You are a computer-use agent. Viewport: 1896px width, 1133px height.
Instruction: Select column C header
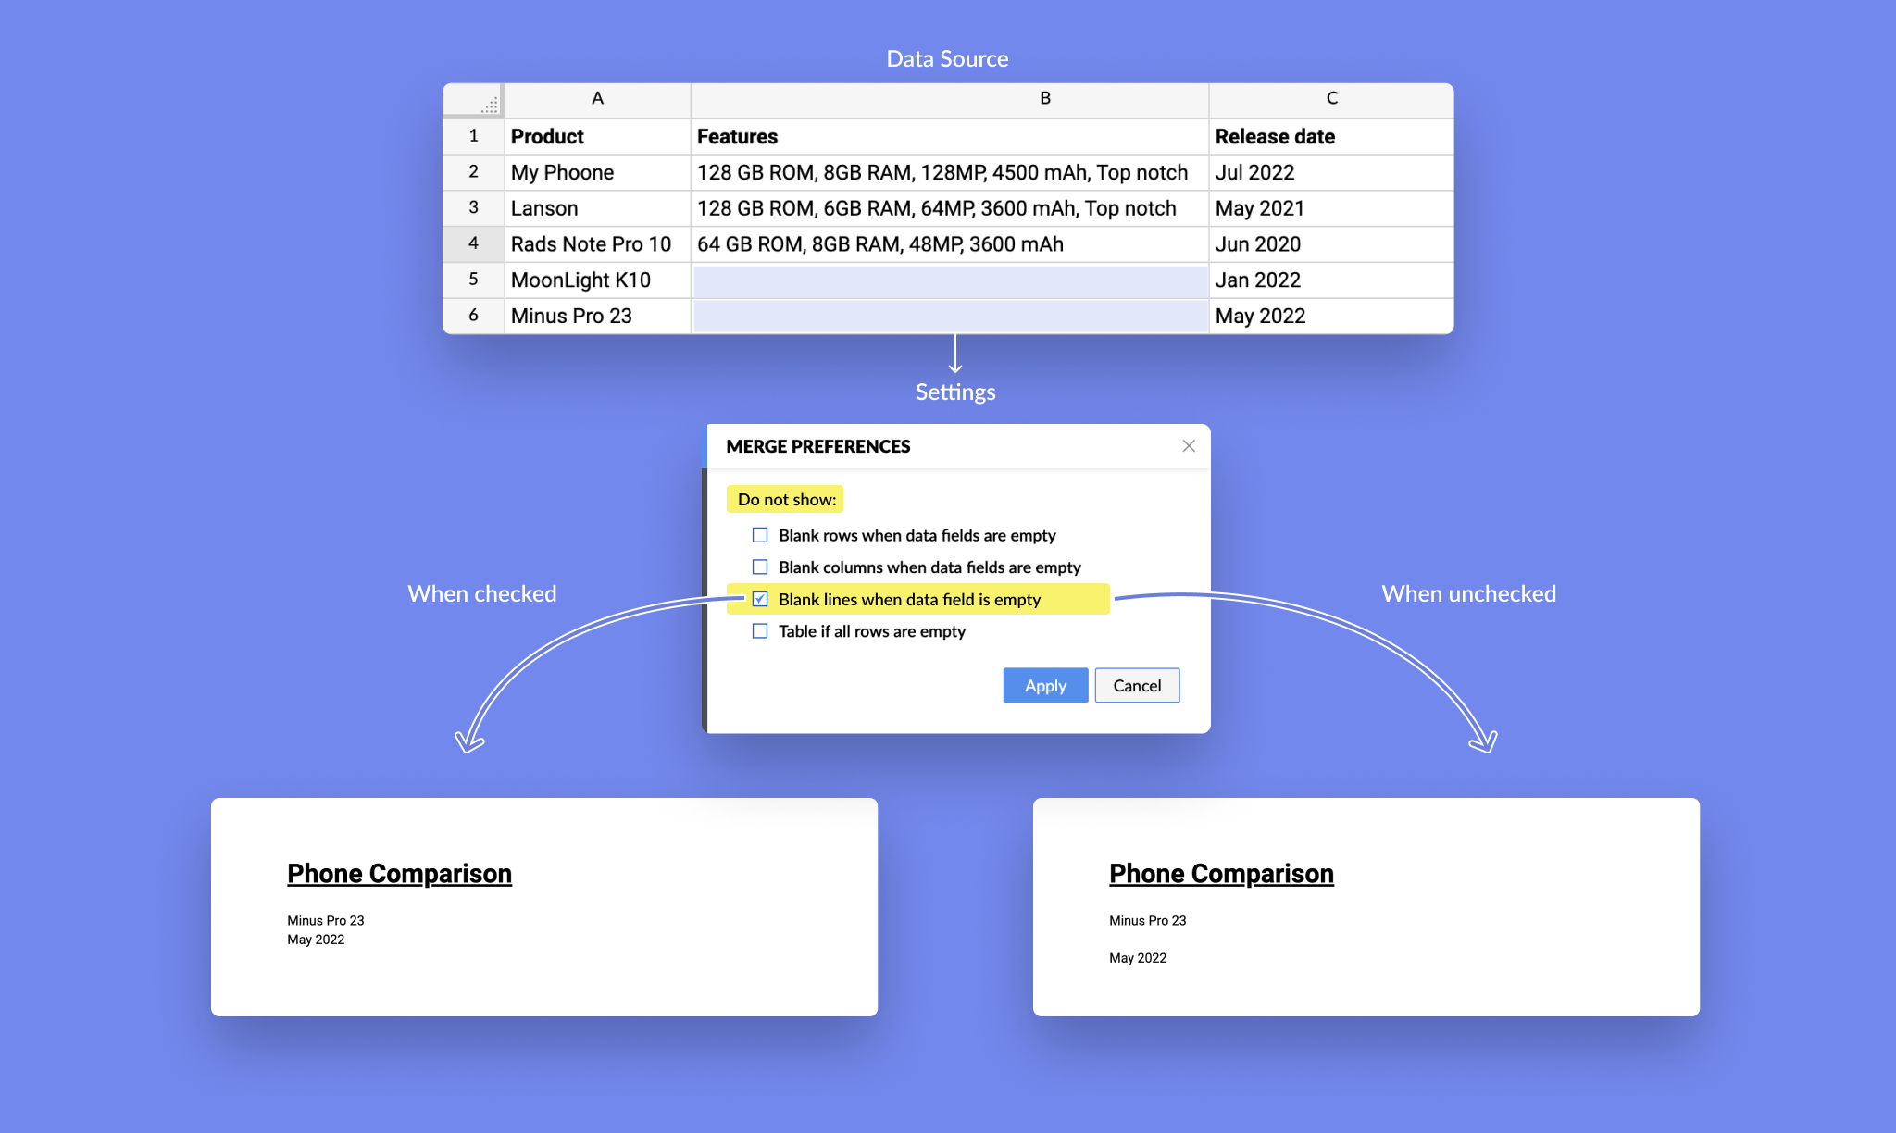pyautogui.click(x=1331, y=98)
